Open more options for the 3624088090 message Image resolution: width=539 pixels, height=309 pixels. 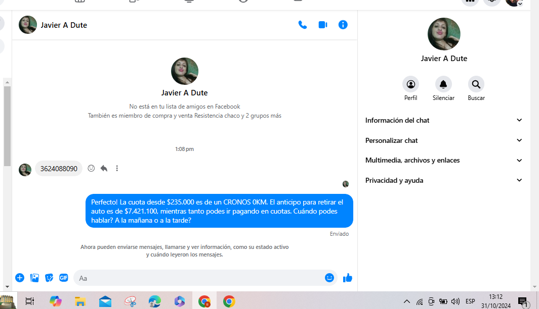pyautogui.click(x=117, y=168)
